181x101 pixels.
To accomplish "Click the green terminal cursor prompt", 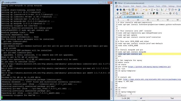I will [2, 98].
